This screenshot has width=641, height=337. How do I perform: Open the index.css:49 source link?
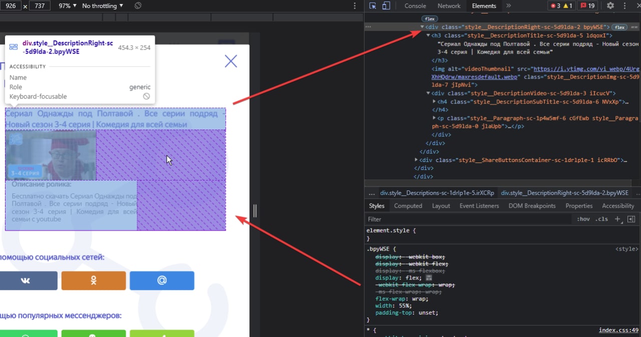click(x=618, y=330)
